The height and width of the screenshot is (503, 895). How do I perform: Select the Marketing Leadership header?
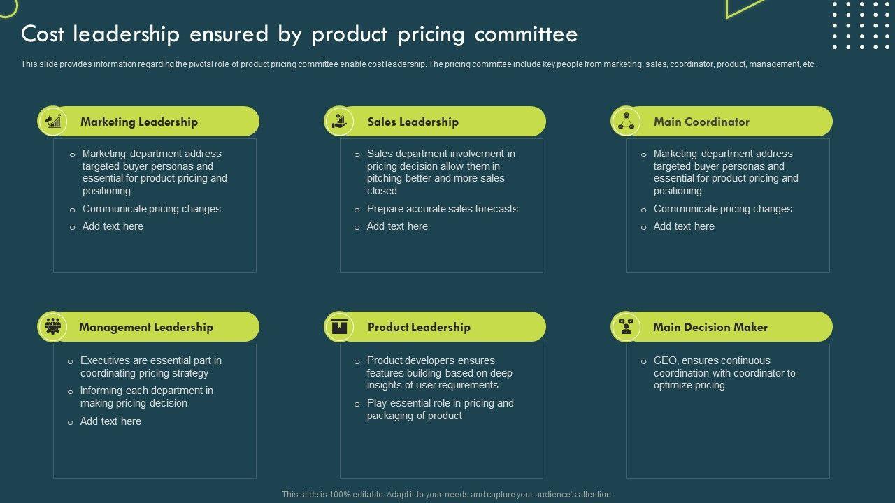point(139,122)
